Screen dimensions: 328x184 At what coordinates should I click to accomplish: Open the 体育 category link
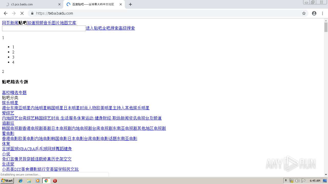[x=6, y=144]
